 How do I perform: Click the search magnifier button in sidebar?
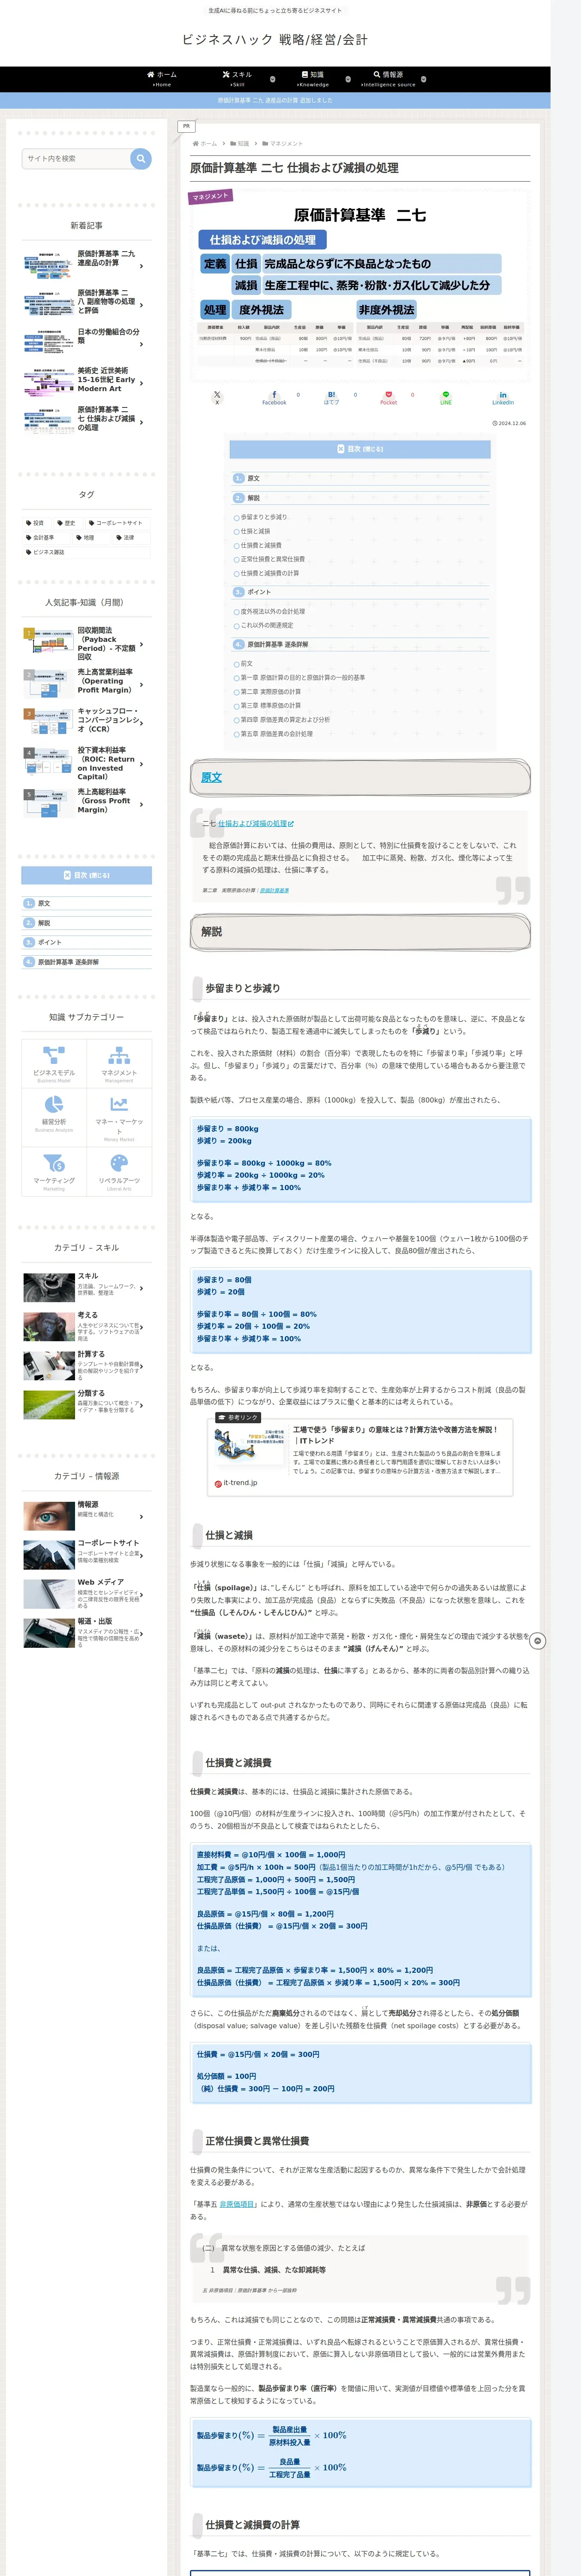(x=141, y=158)
